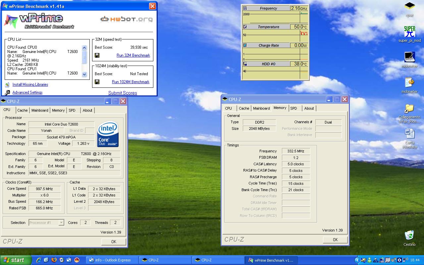This screenshot has height=265, width=424.
Task: Click the Bank Cycle Time value 21 clocks
Action: [x=296, y=190]
